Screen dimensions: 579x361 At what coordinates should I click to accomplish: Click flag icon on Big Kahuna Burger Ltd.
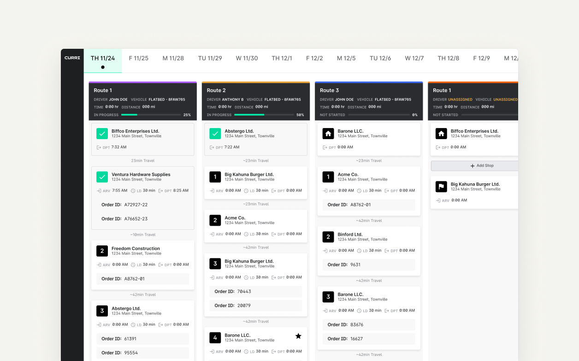[441, 186]
